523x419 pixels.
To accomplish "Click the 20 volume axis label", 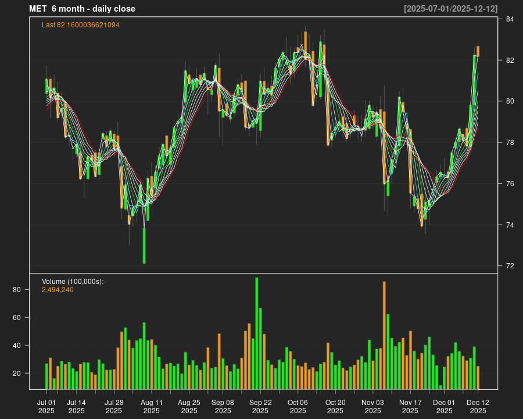I will (x=17, y=374).
